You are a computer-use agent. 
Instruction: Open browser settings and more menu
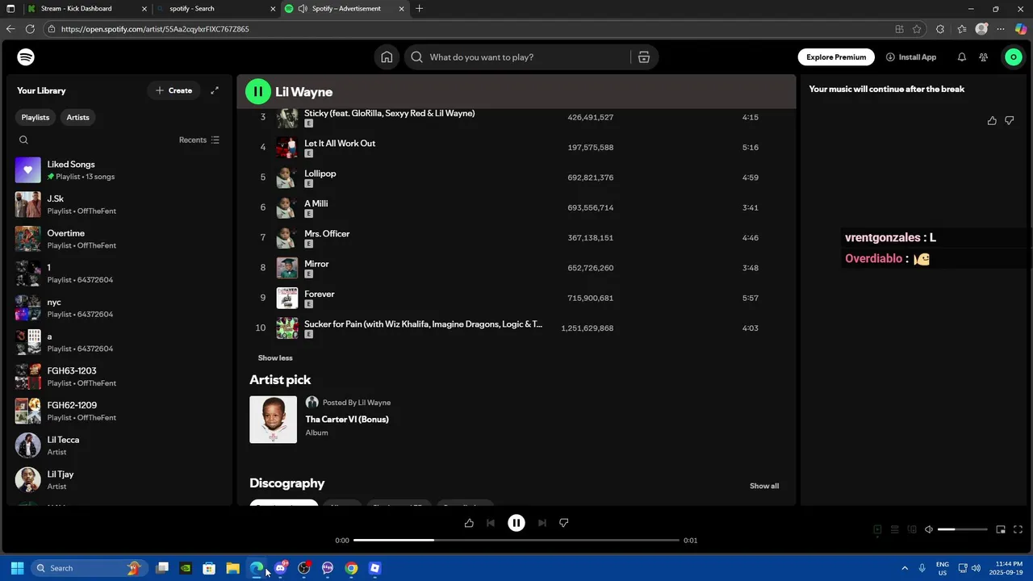click(x=1001, y=29)
